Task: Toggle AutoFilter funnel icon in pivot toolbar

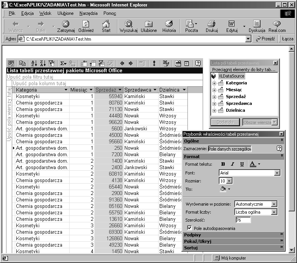Action: (x=51, y=63)
